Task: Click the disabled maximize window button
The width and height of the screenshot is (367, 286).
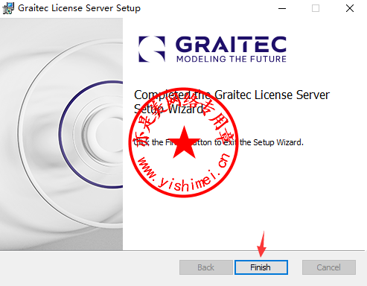Action: point(316,8)
